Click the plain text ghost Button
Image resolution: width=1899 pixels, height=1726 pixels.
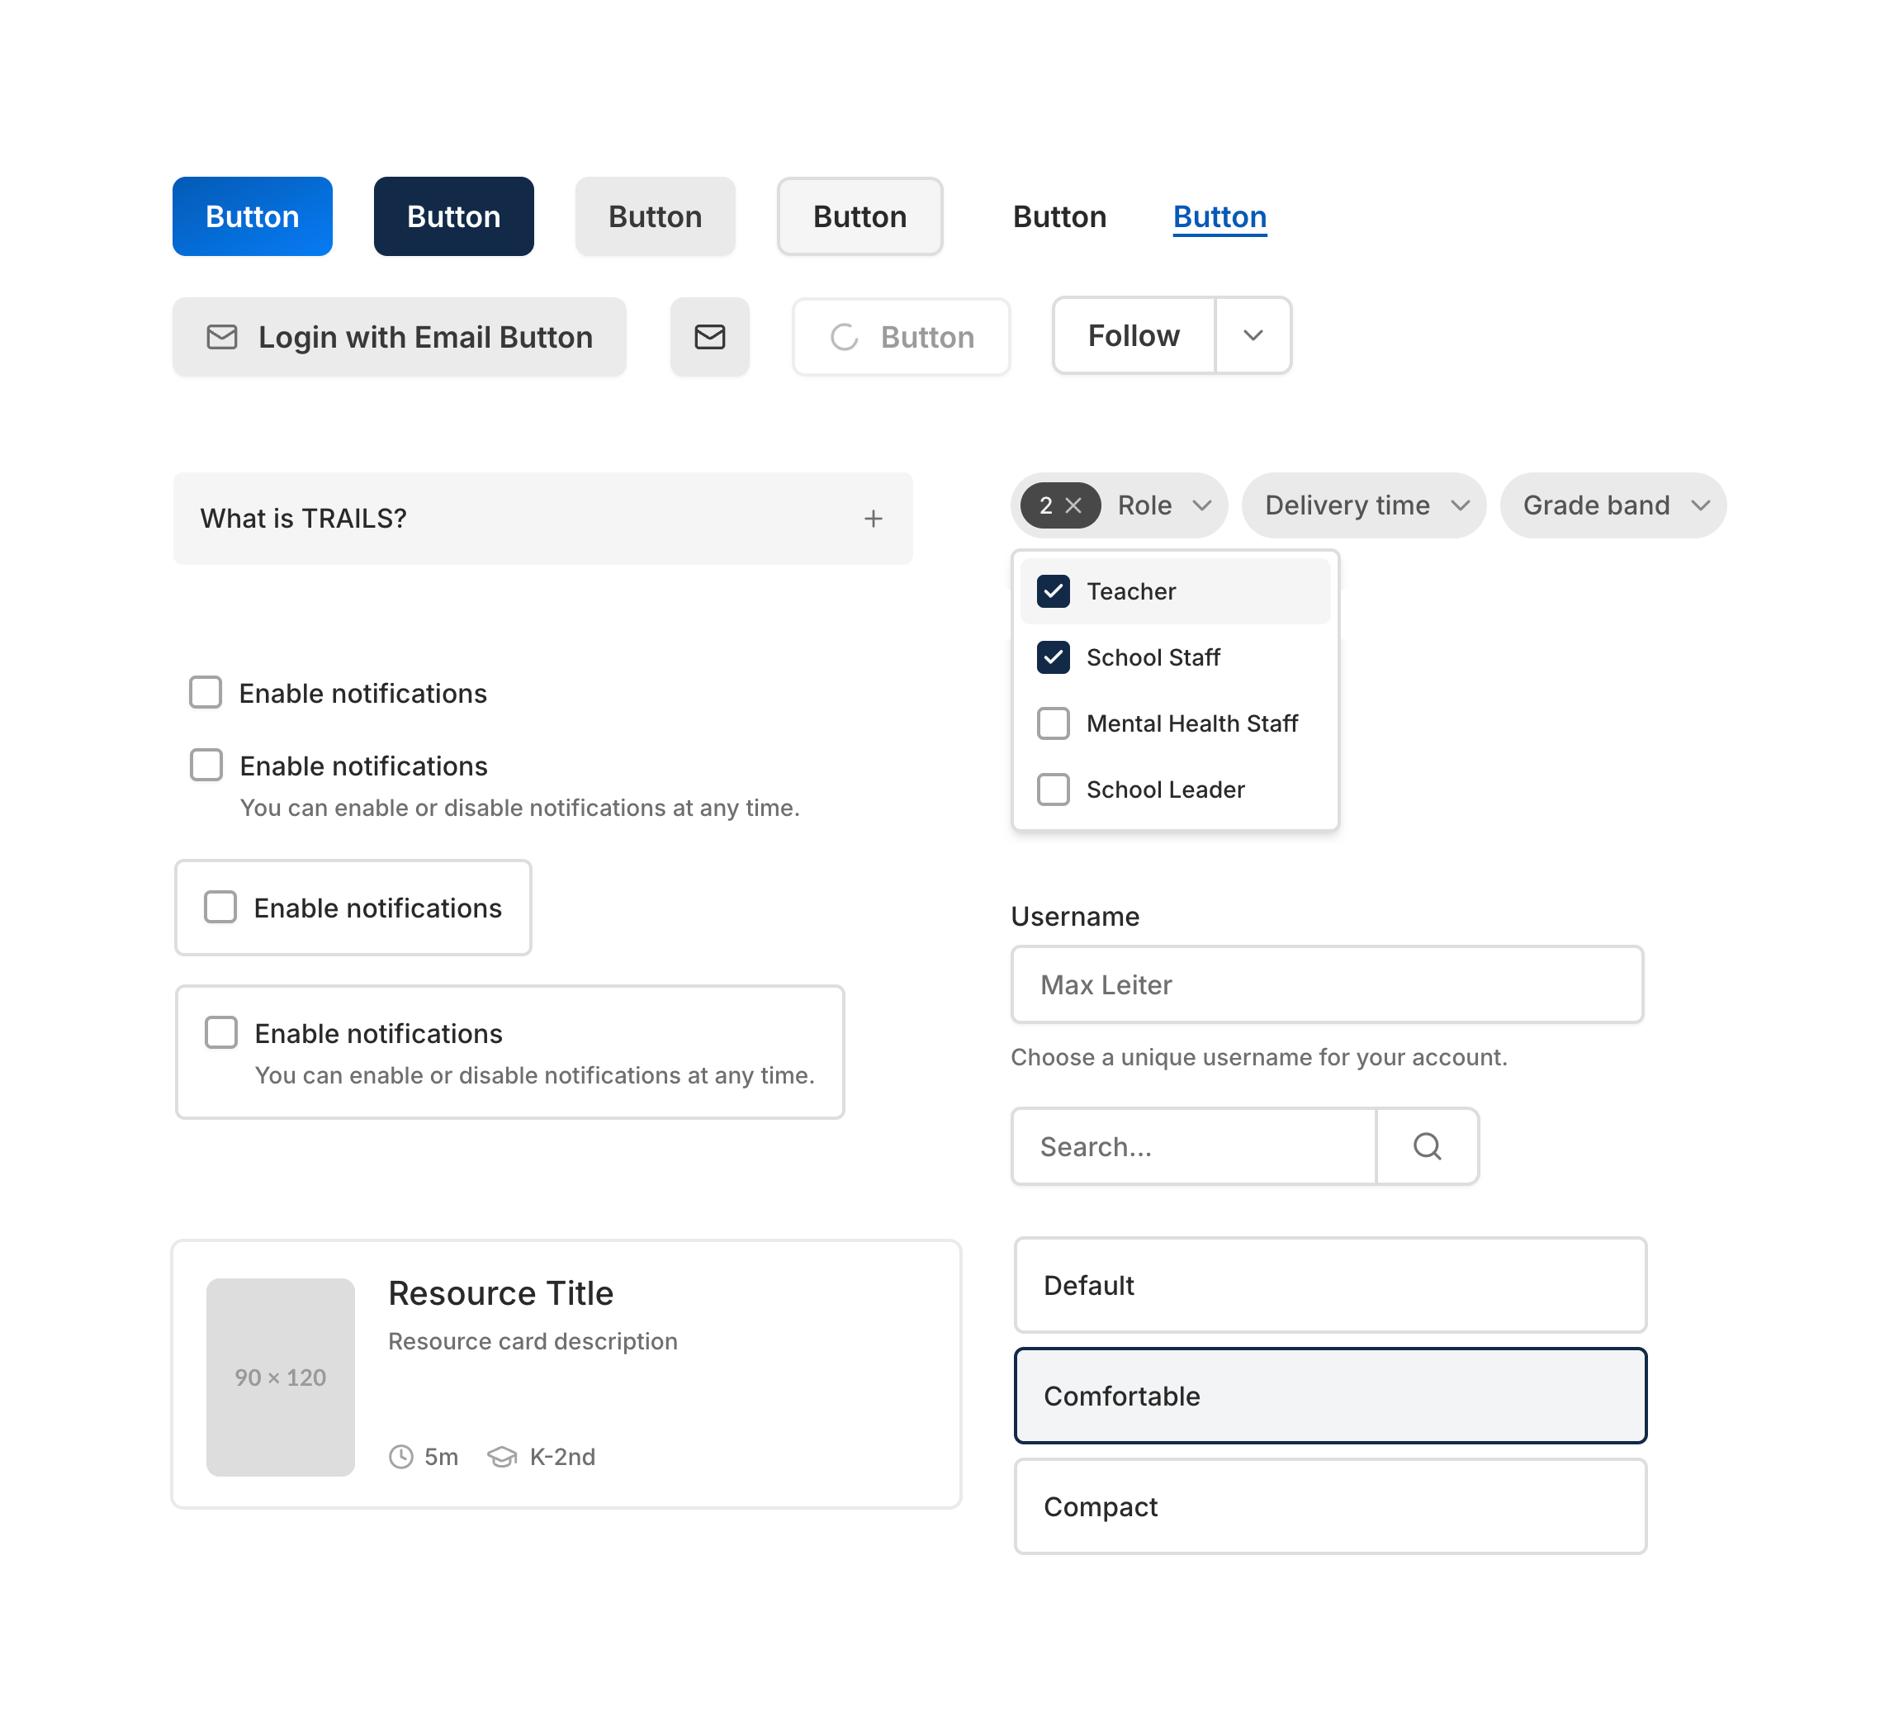[x=1059, y=216]
